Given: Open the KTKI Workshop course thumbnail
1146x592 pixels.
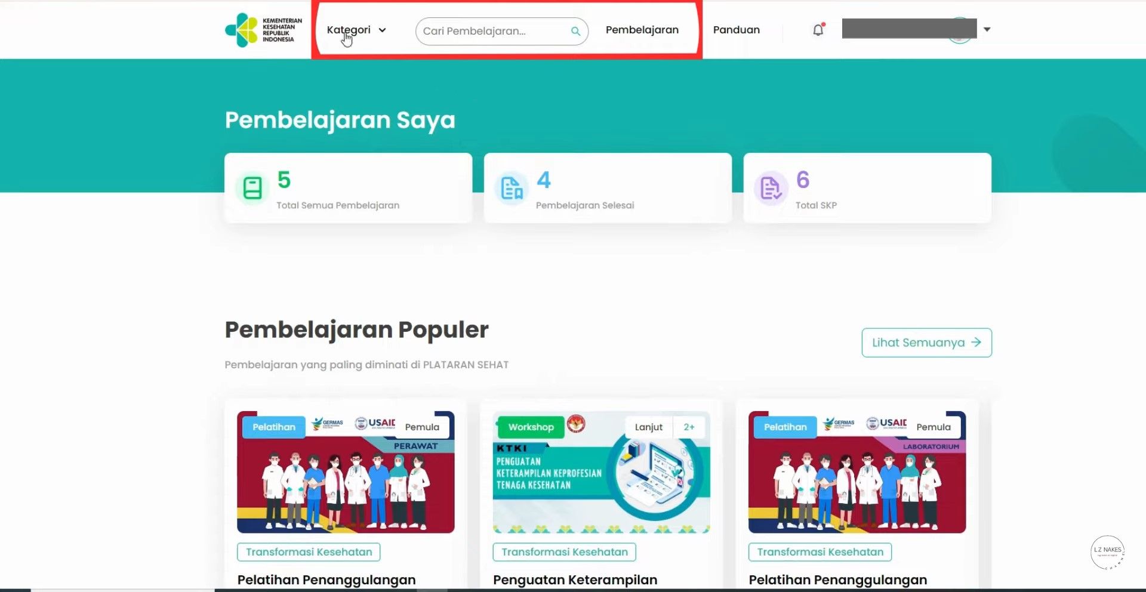Looking at the screenshot, I should (x=602, y=472).
